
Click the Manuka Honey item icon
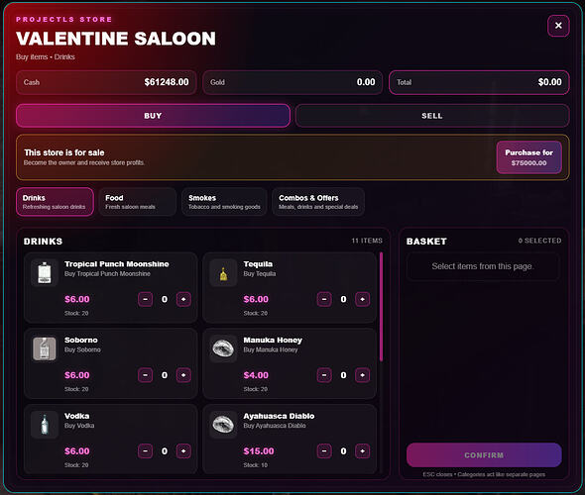click(x=223, y=348)
